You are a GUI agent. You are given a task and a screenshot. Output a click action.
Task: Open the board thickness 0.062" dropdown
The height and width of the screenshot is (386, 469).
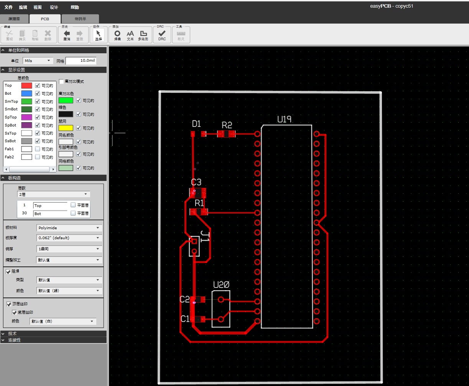69,238
